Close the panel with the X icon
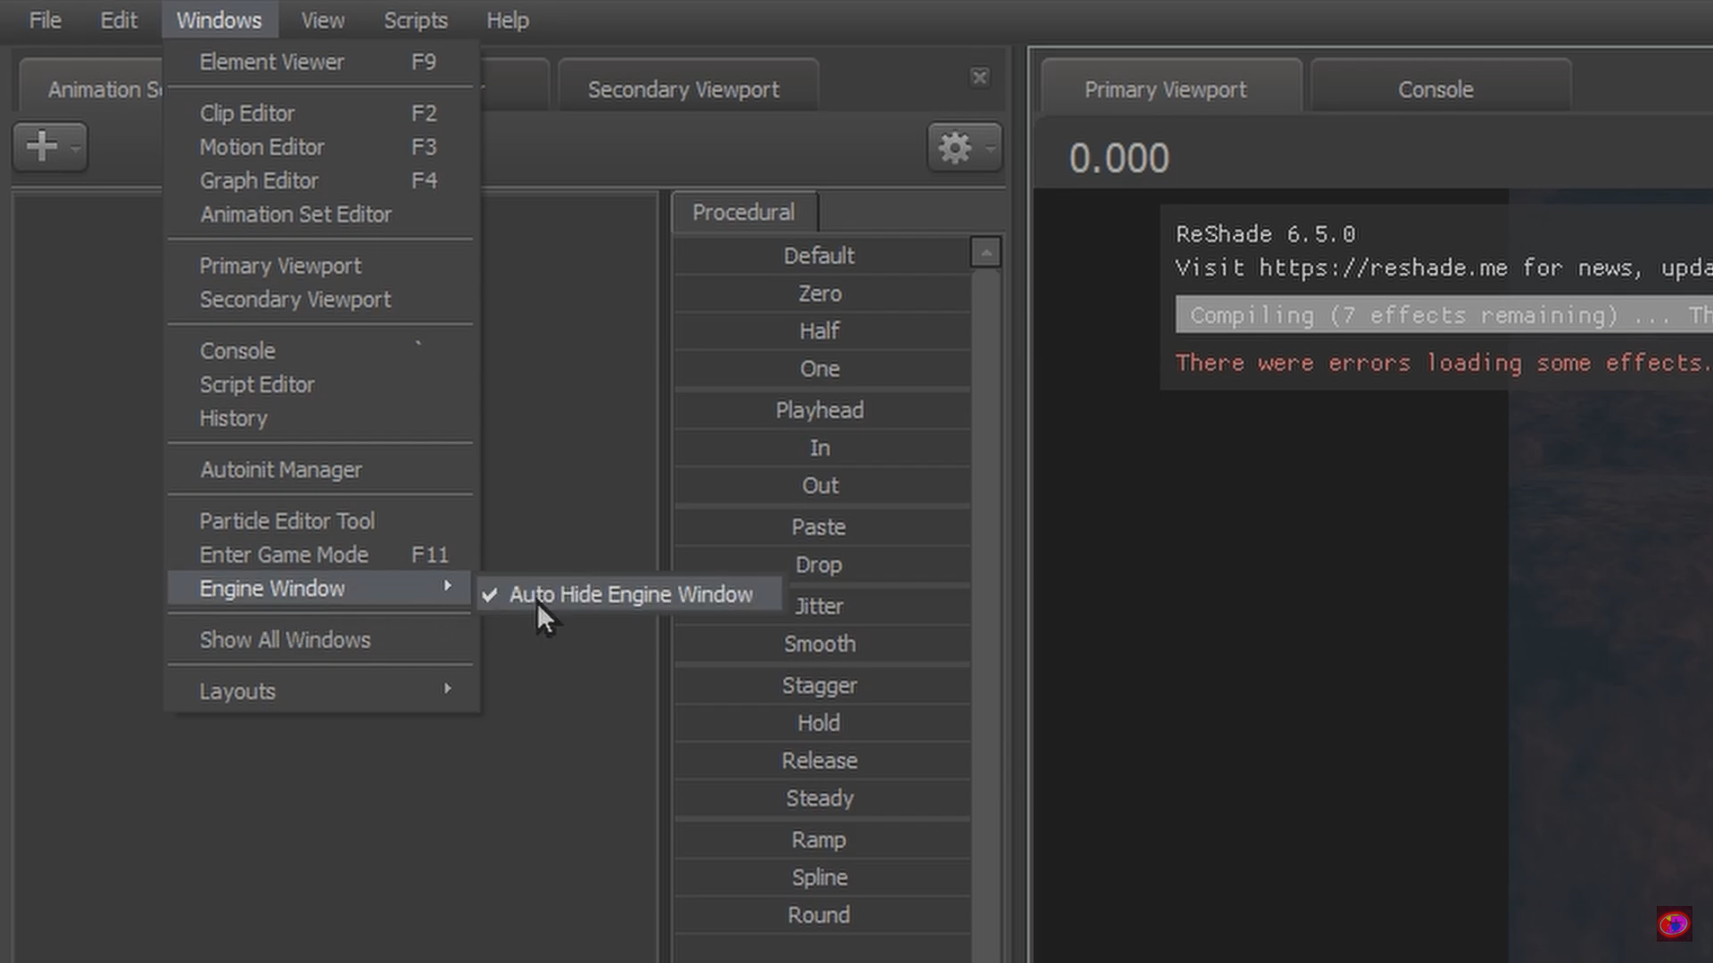 point(979,78)
